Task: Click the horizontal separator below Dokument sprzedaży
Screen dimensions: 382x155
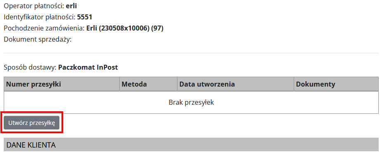Action: [191, 53]
